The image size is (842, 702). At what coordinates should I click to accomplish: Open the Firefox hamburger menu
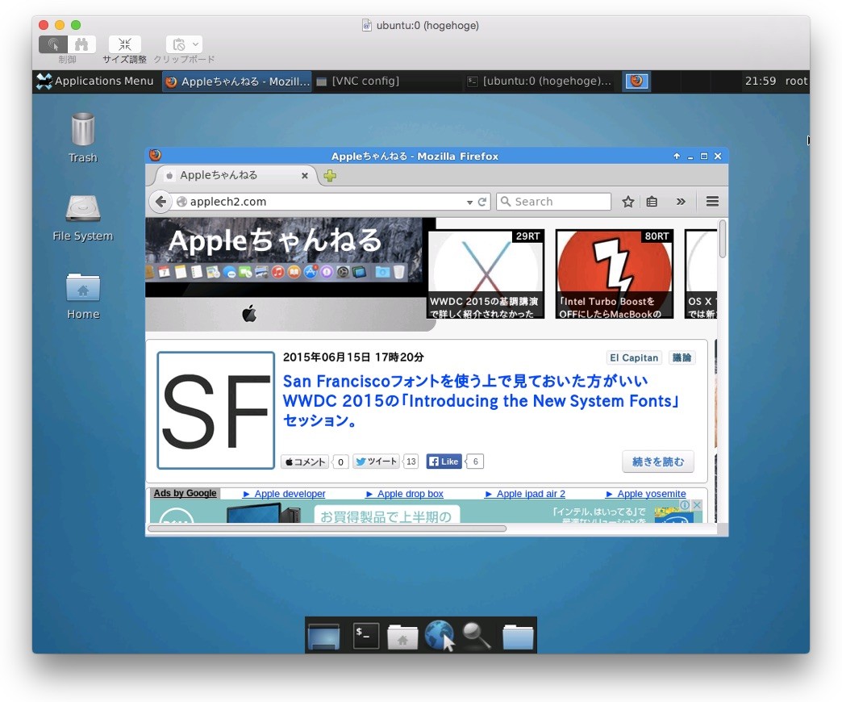coord(712,202)
